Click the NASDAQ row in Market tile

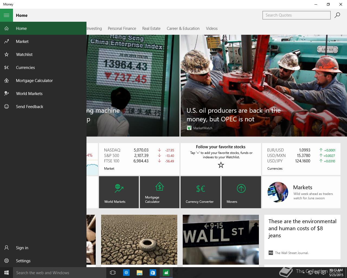139,150
